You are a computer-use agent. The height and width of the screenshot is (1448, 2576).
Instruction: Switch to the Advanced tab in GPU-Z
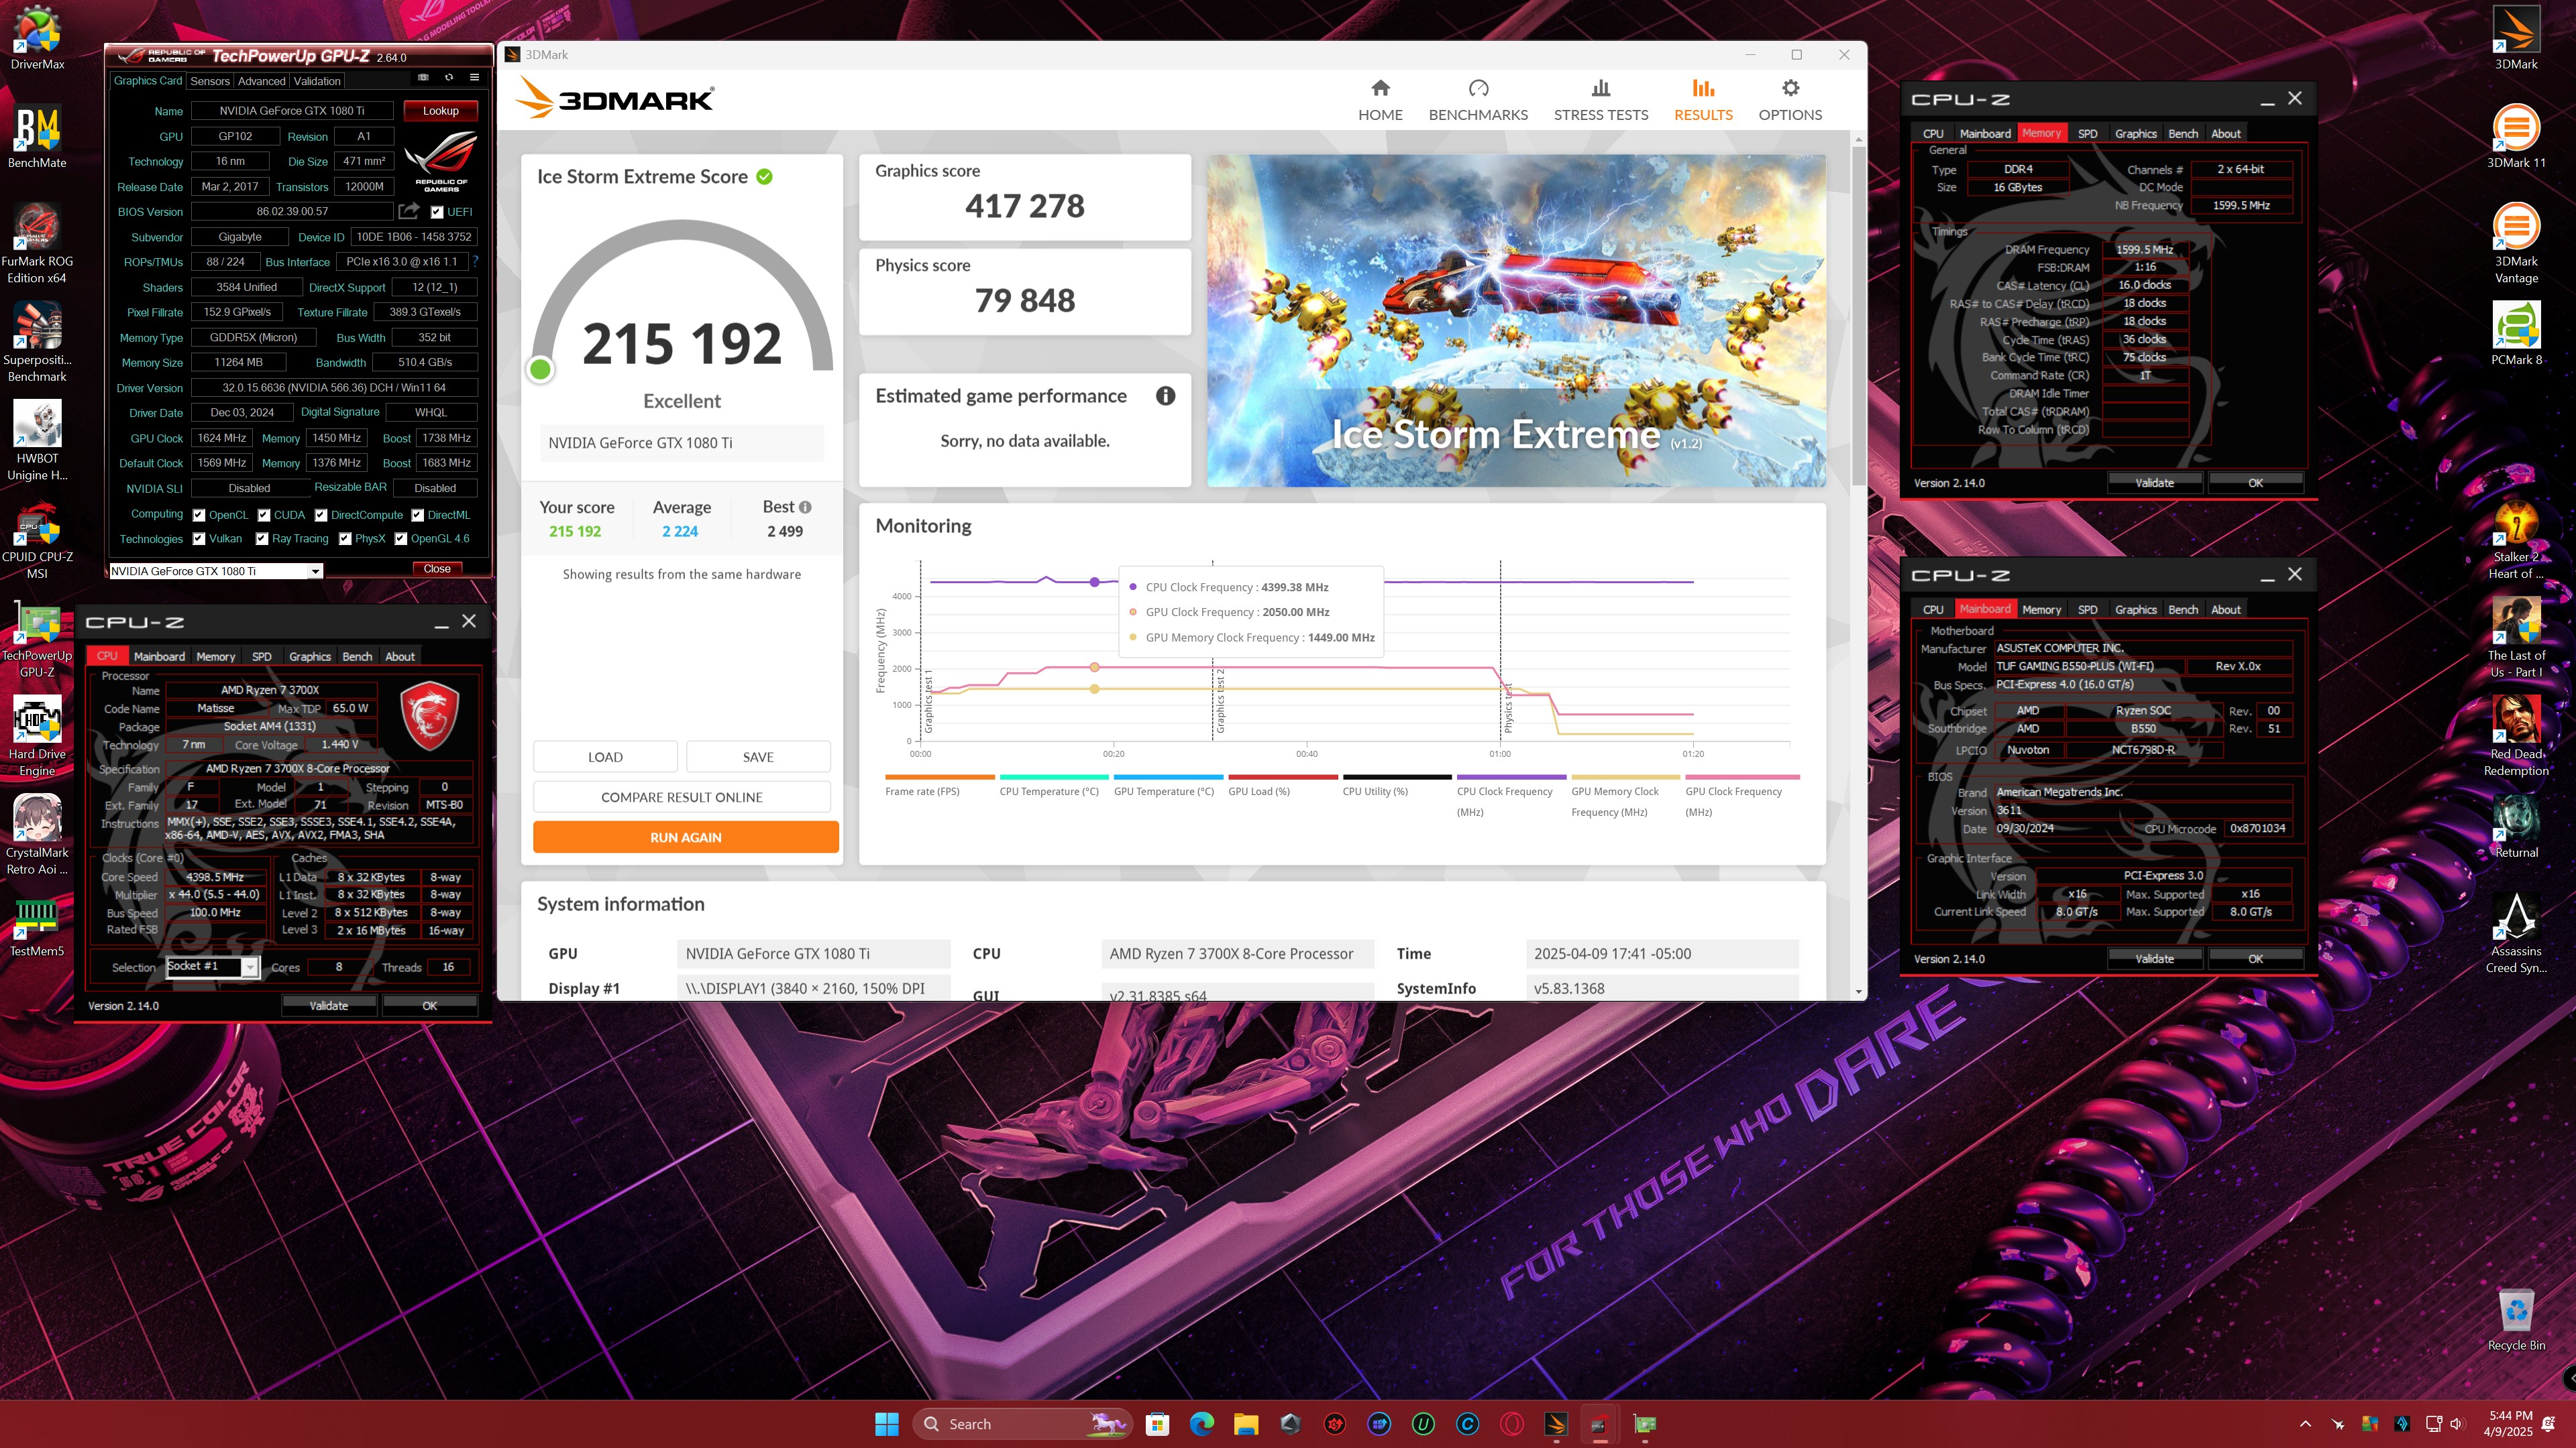coord(261,81)
